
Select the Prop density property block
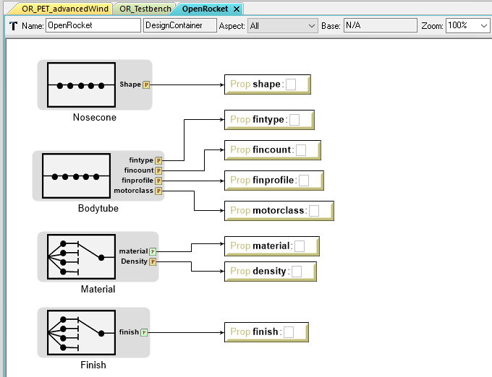tap(271, 272)
